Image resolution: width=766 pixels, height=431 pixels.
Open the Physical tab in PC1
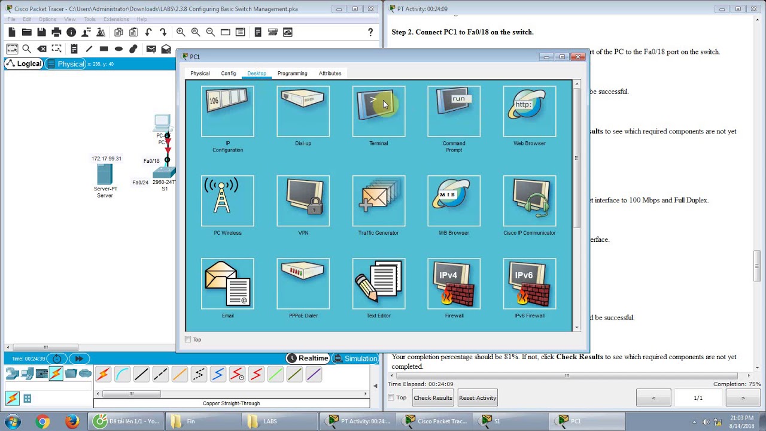pyautogui.click(x=200, y=73)
